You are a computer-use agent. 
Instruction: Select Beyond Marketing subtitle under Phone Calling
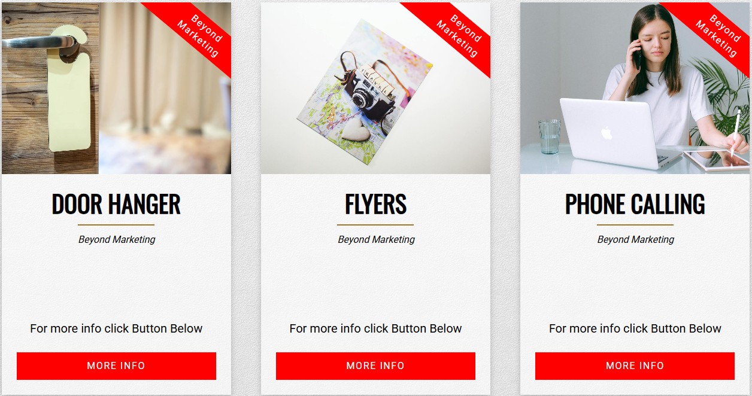635,239
